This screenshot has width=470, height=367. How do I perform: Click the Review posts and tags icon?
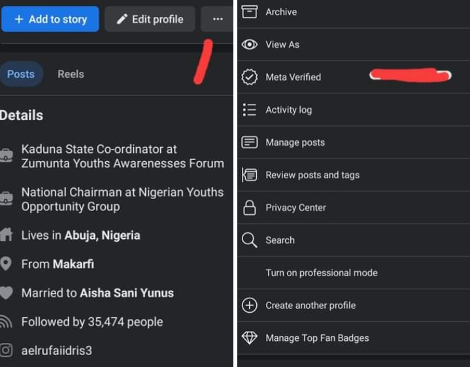(249, 175)
